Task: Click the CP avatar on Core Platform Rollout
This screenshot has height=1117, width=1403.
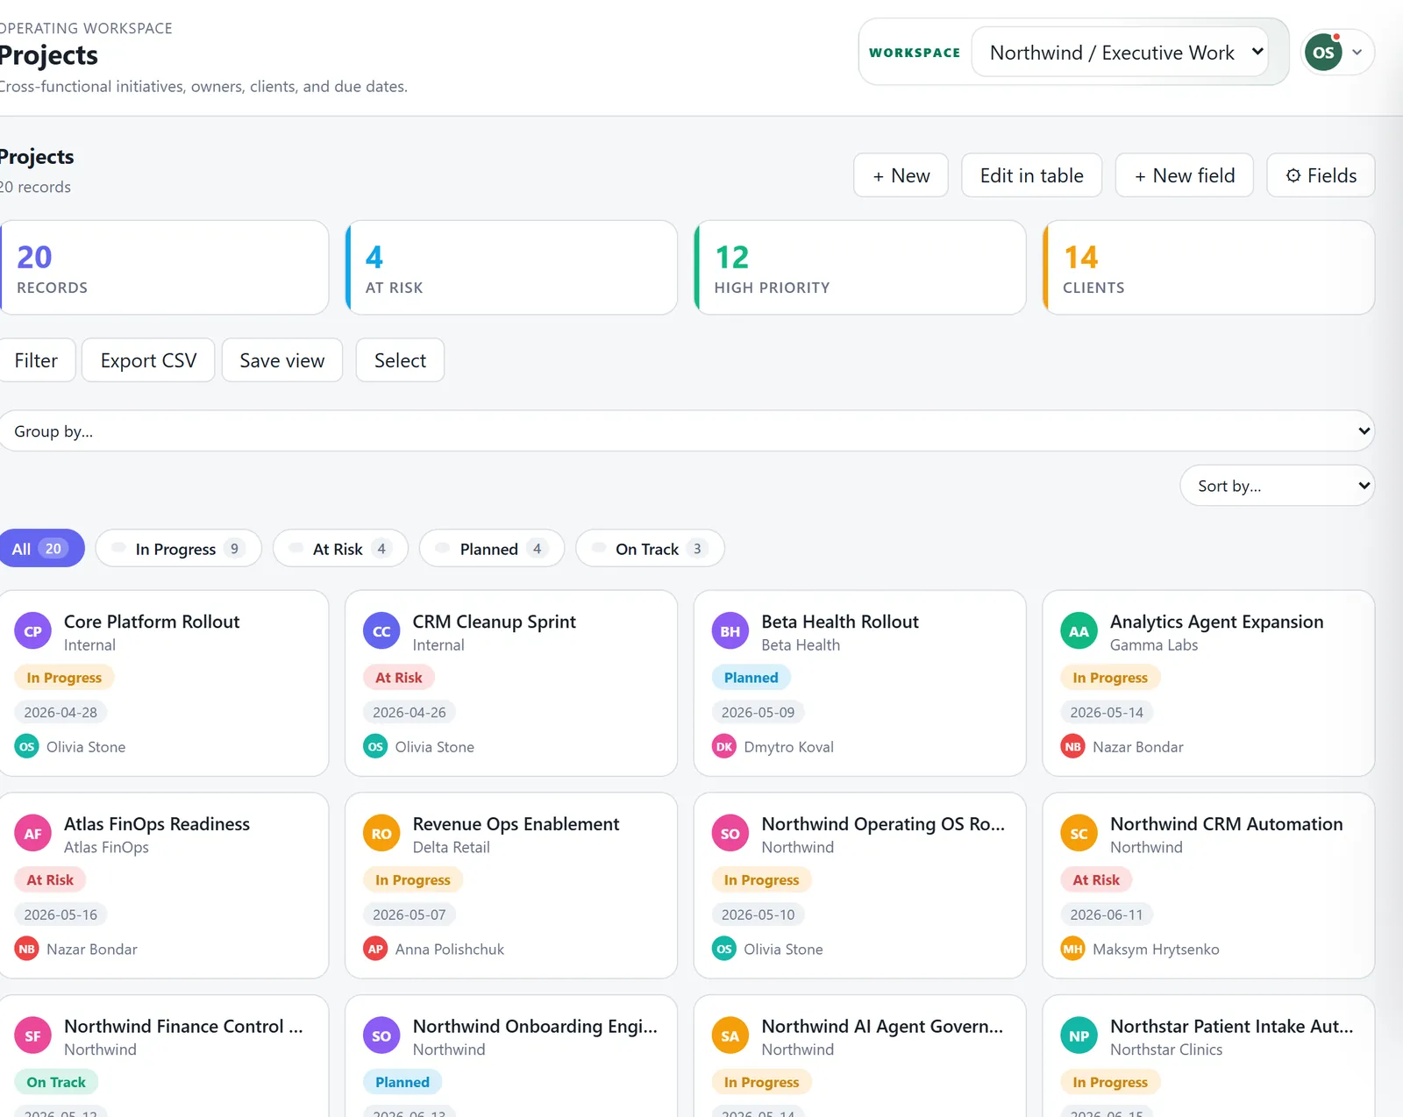Action: (33, 631)
